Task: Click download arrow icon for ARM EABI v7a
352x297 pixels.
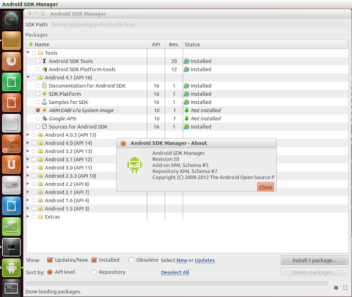Action: [186, 110]
